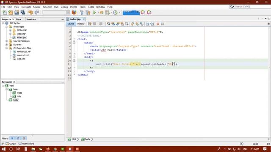Click the New Project toolbar icon
This screenshot has height=152, width=271.
pyautogui.click(x=11, y=12)
